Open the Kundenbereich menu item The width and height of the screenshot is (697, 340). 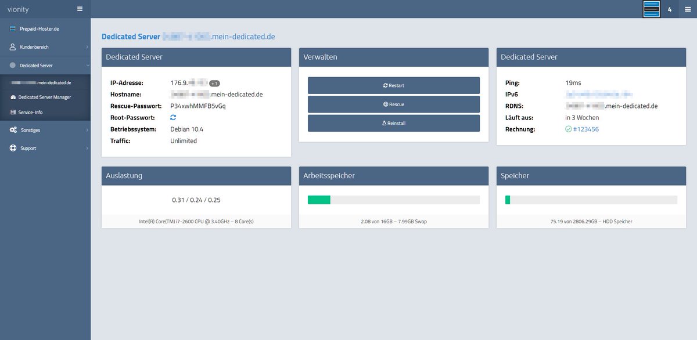click(34, 46)
